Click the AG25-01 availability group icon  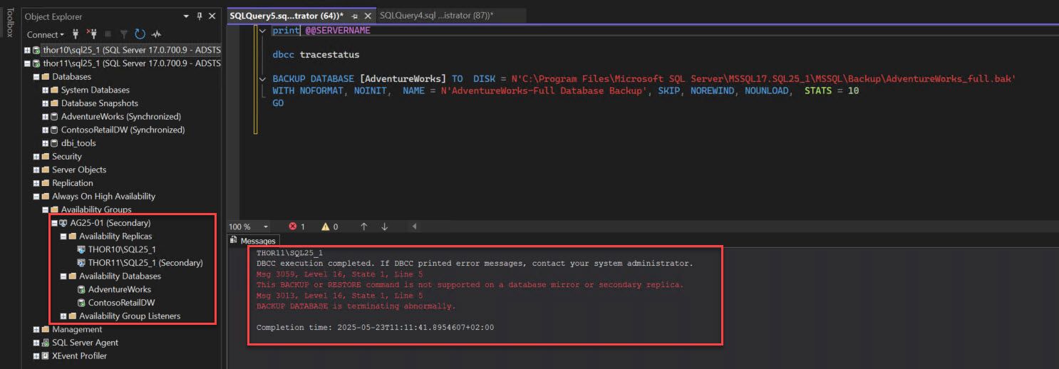pyautogui.click(x=63, y=223)
